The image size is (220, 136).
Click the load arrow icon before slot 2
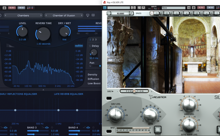tap(162, 13)
